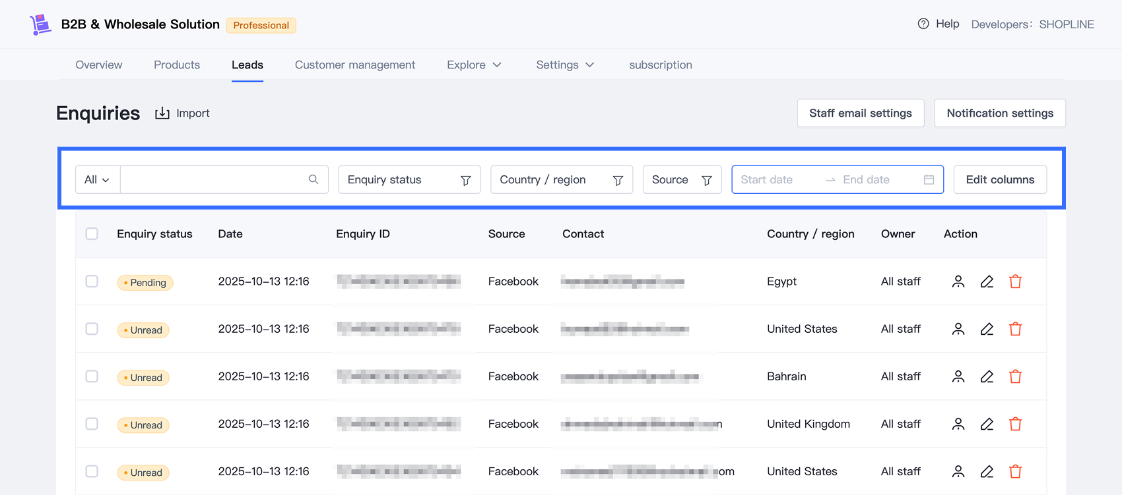Open Staff email settings
1122x495 pixels.
pyautogui.click(x=860, y=113)
